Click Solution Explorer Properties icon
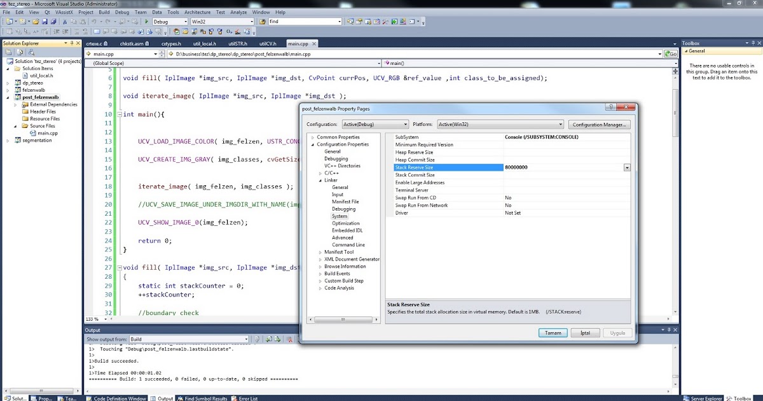763x401 pixels. click(8, 52)
